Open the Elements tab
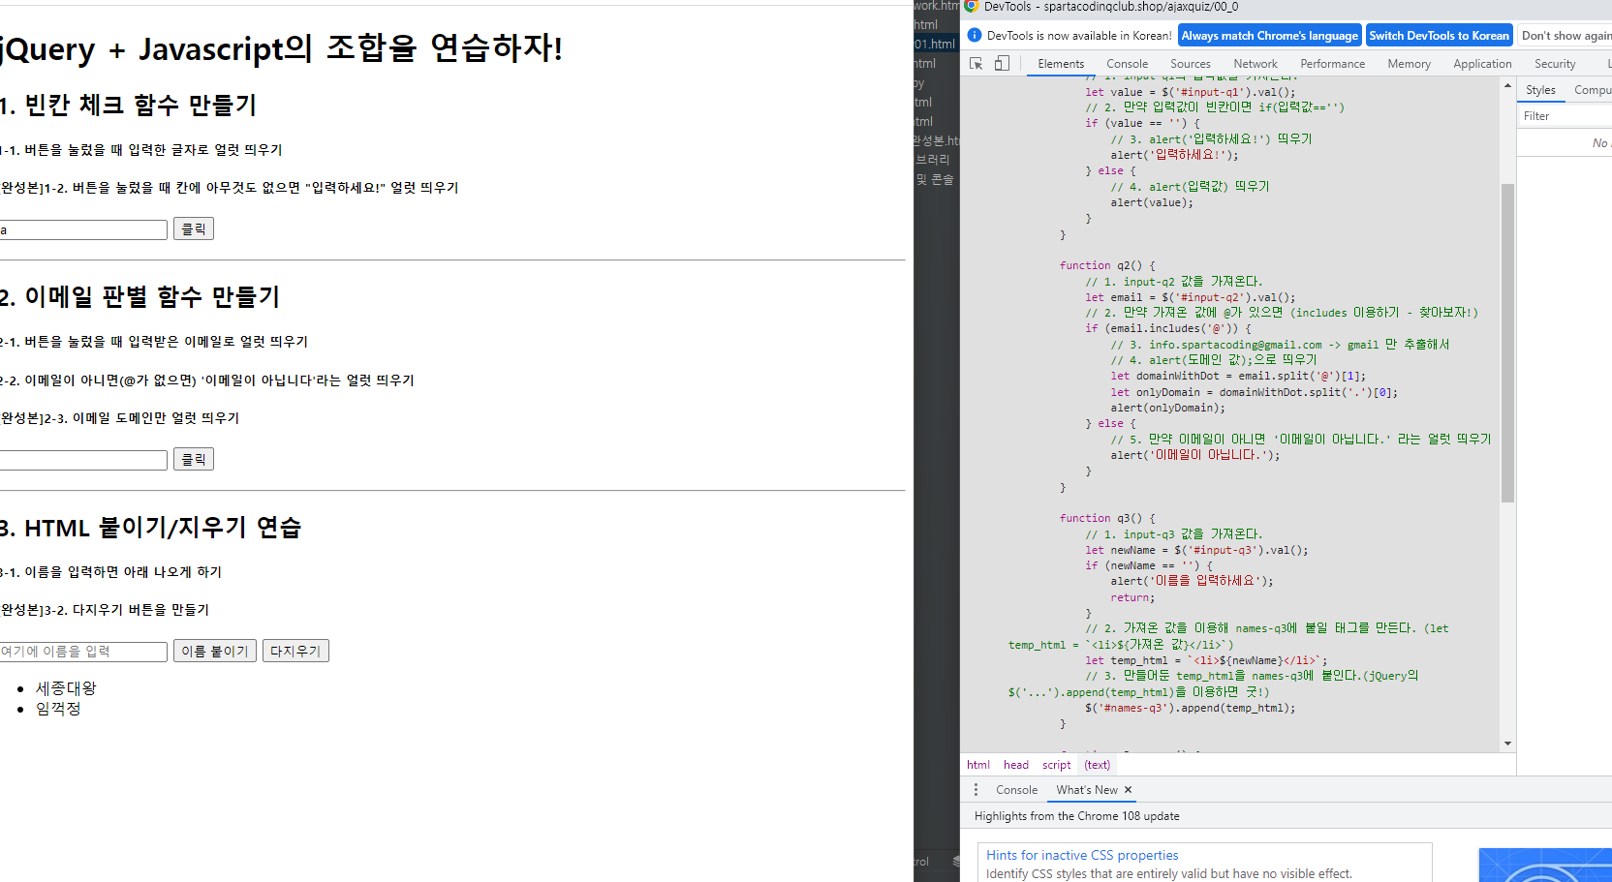Viewport: 1612px width, 882px height. coord(1061,64)
